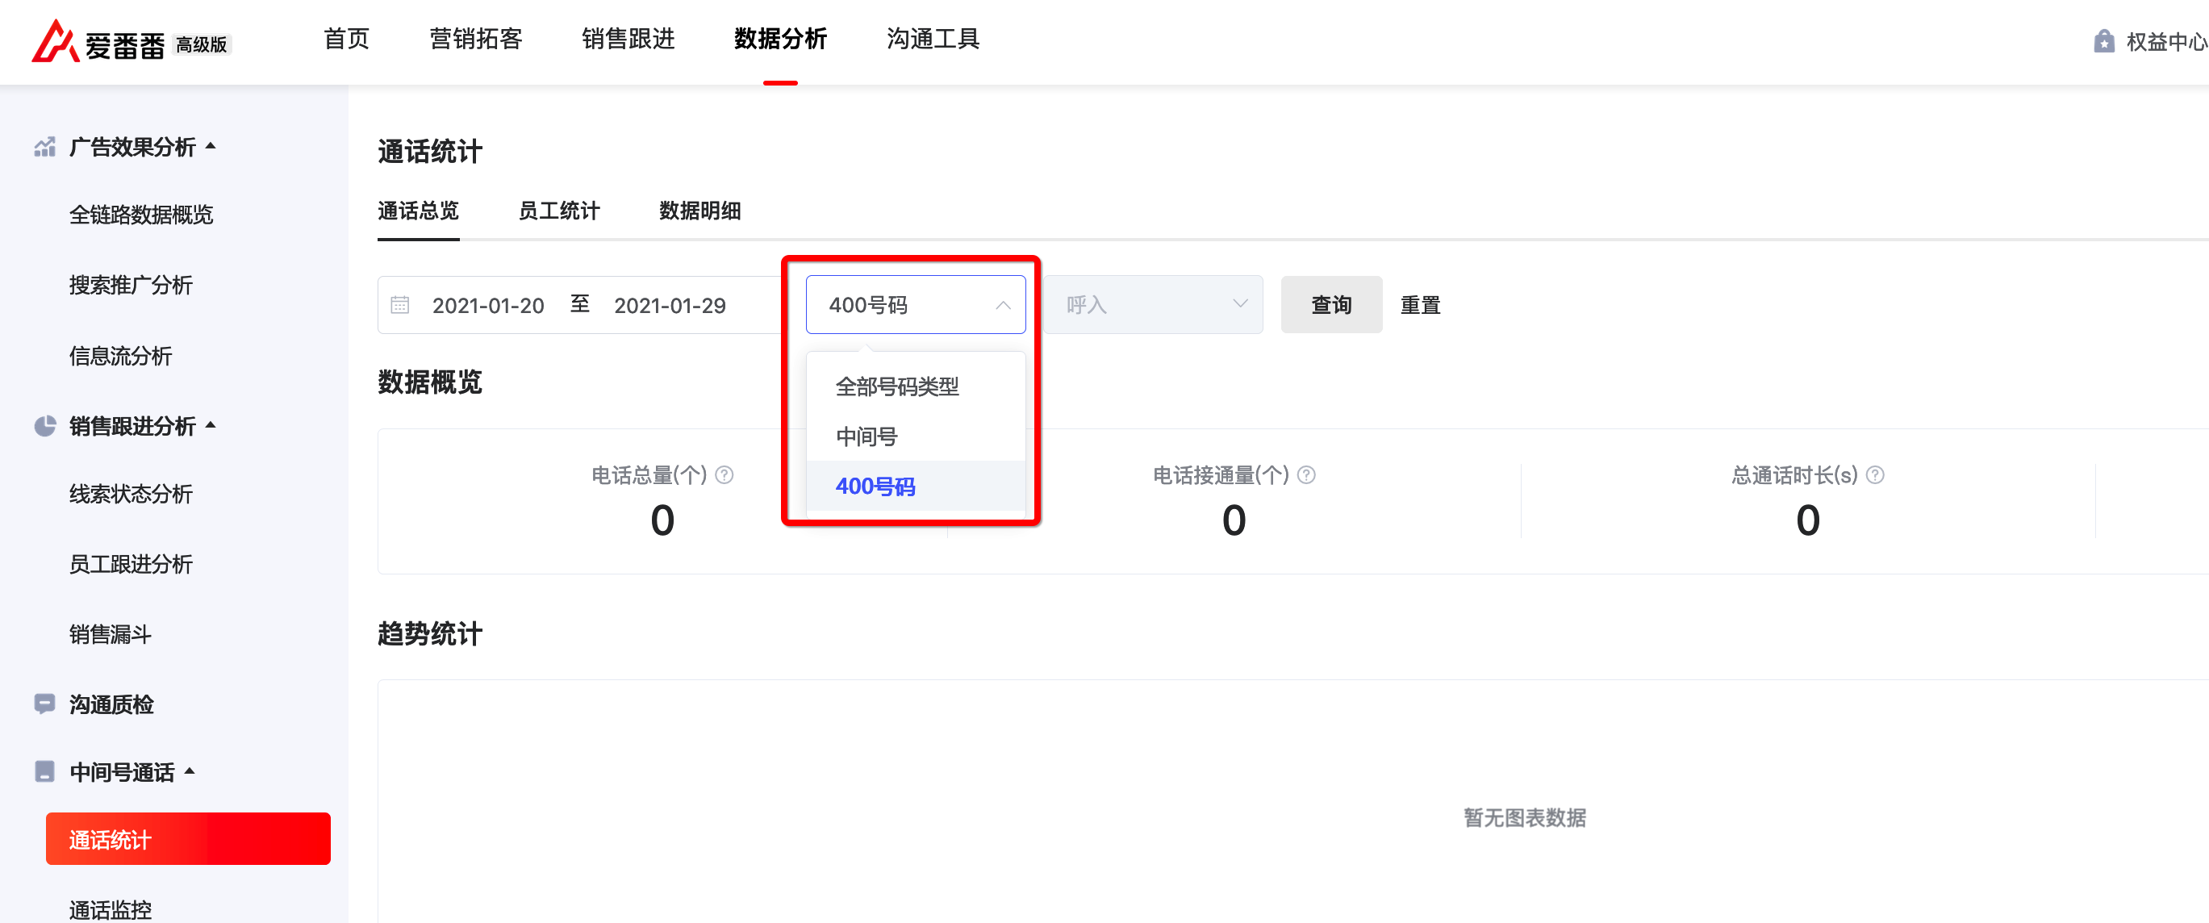Image resolution: width=2209 pixels, height=923 pixels.
Task: Choose 400号码 option in dropdown list
Action: pos(916,487)
